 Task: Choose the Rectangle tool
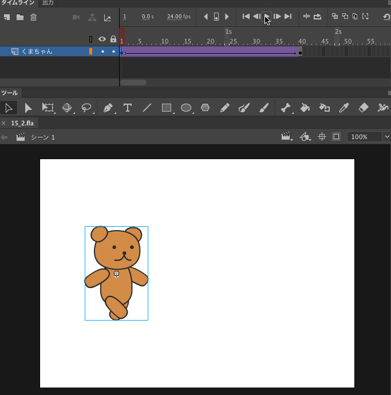pos(167,108)
